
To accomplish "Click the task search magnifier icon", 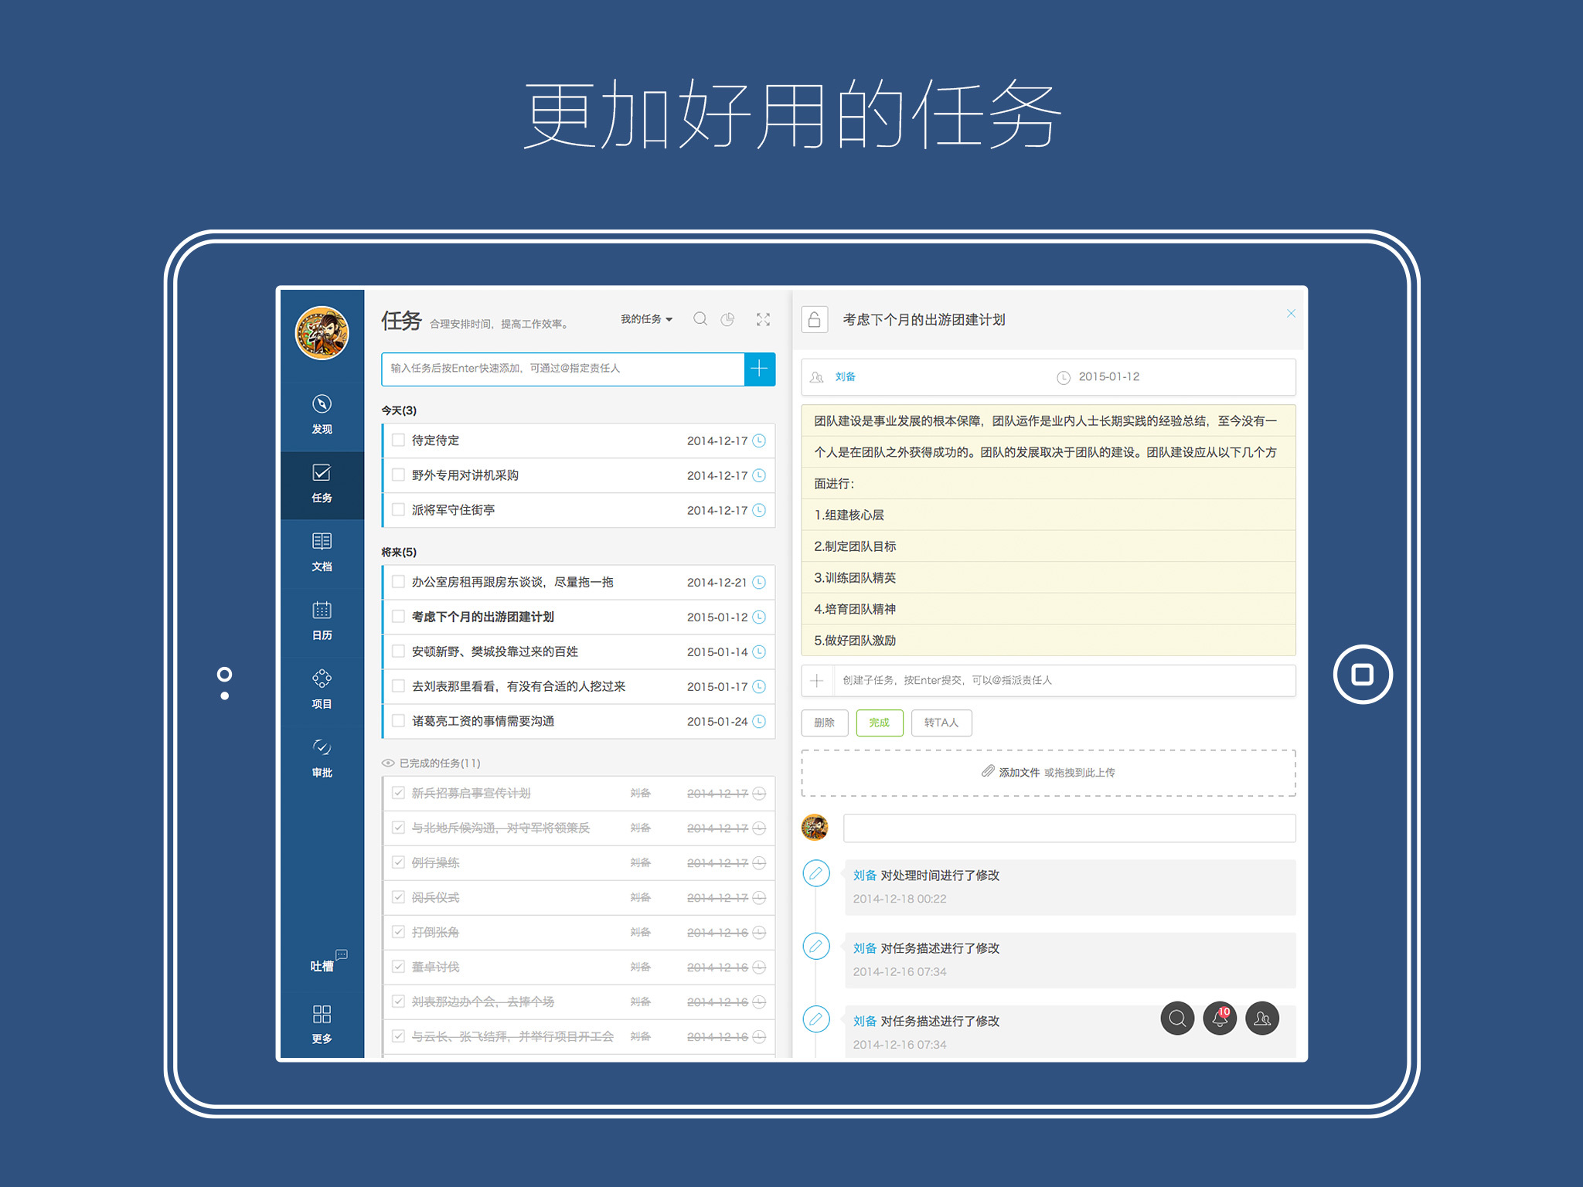I will click(700, 319).
